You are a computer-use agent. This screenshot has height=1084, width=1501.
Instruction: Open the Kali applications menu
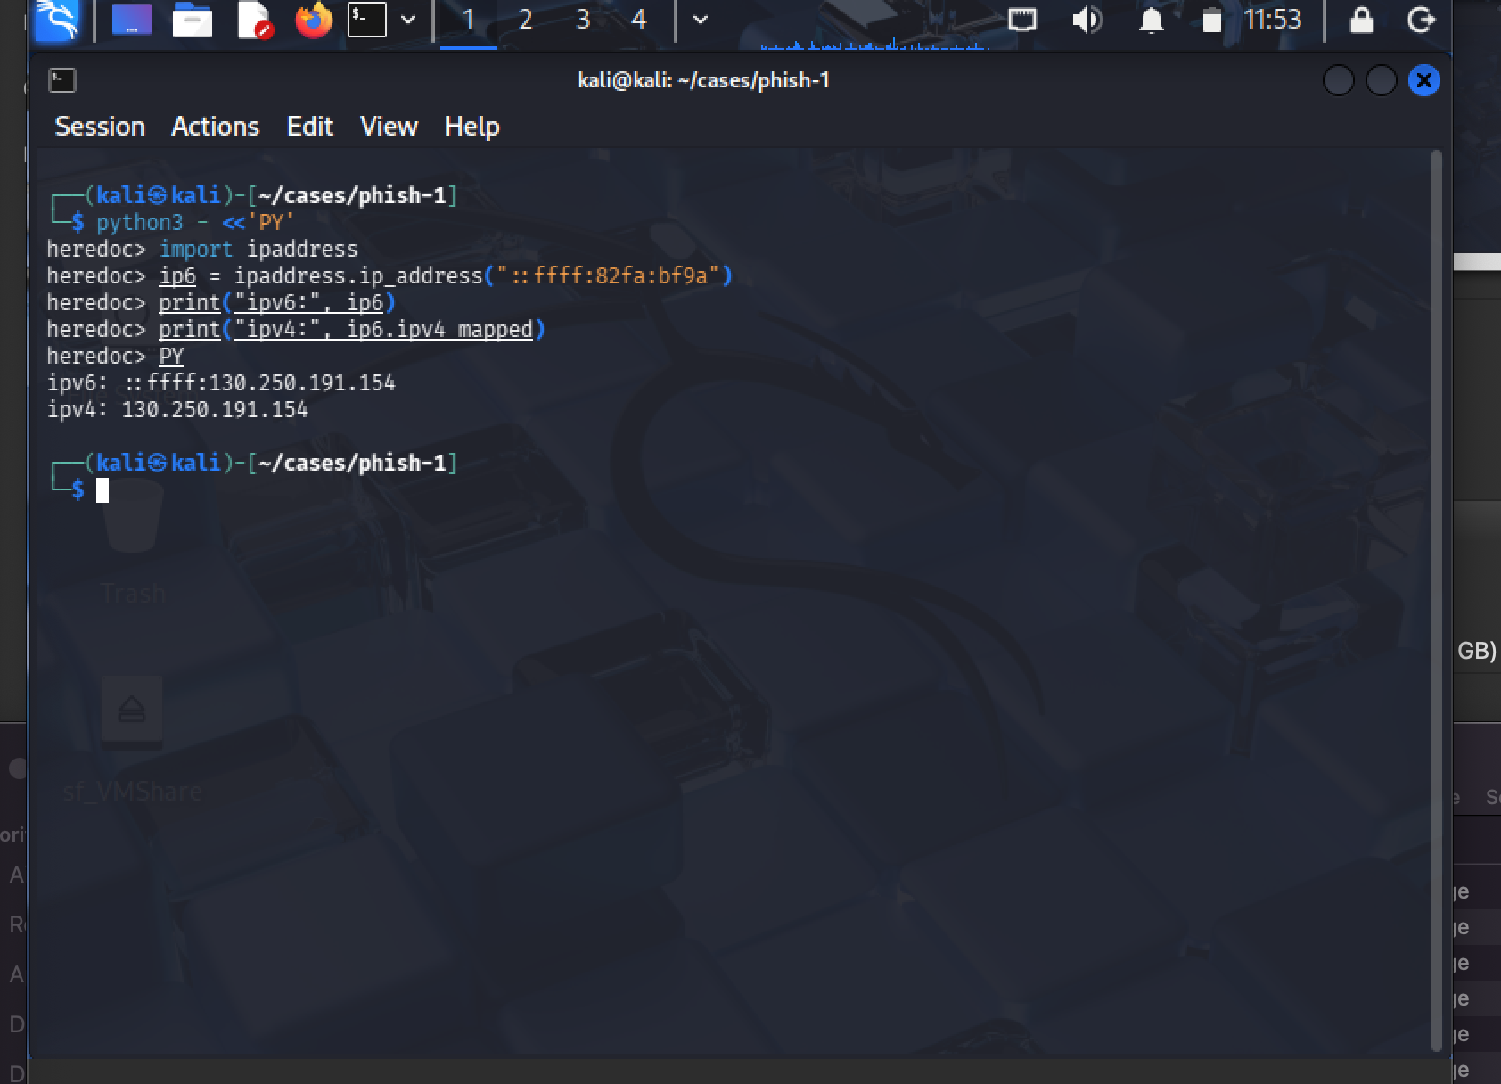(57, 20)
